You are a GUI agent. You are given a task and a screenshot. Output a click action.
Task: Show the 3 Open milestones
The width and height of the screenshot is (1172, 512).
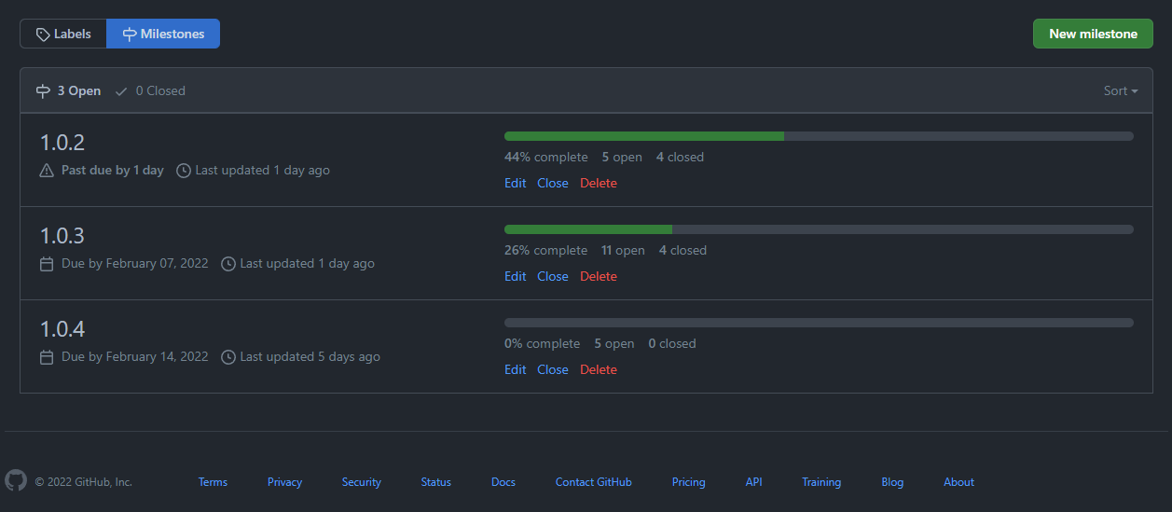click(x=68, y=91)
